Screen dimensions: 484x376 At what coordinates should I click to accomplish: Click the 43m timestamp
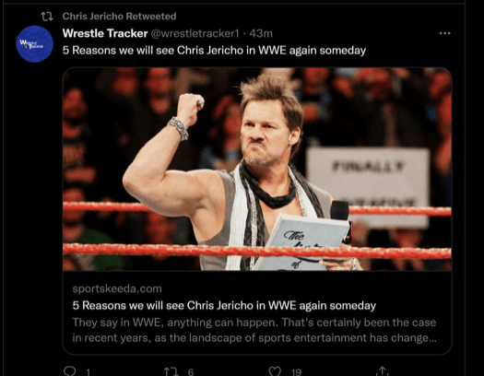pos(261,33)
